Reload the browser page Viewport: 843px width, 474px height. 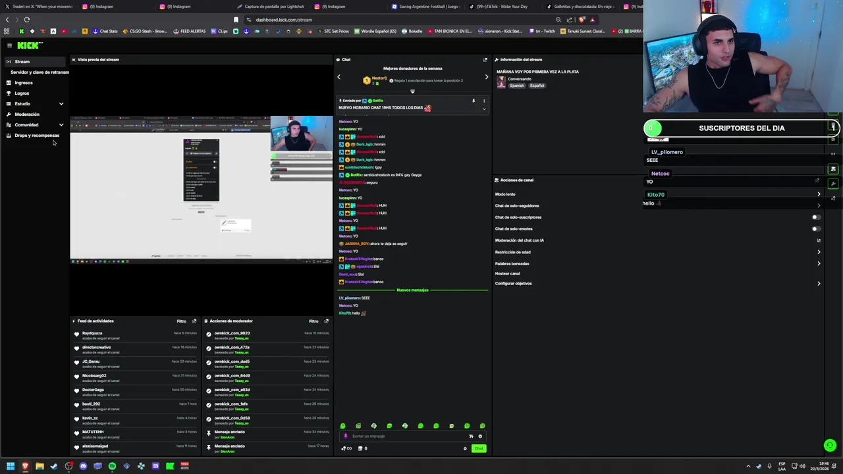pos(27,20)
